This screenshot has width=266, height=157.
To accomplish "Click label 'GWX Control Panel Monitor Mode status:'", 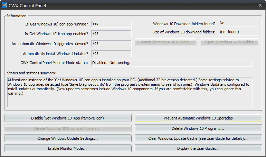I will 54,63.
